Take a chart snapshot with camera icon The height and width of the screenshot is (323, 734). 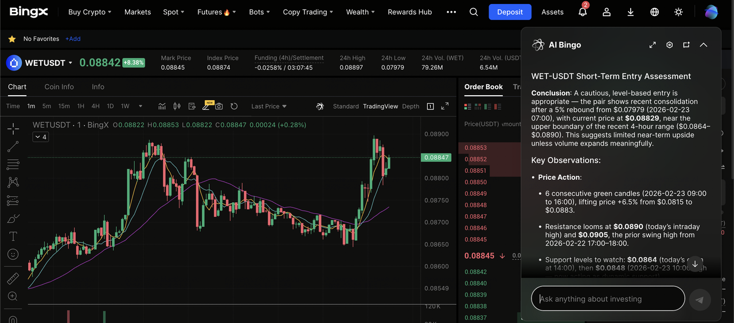point(219,106)
